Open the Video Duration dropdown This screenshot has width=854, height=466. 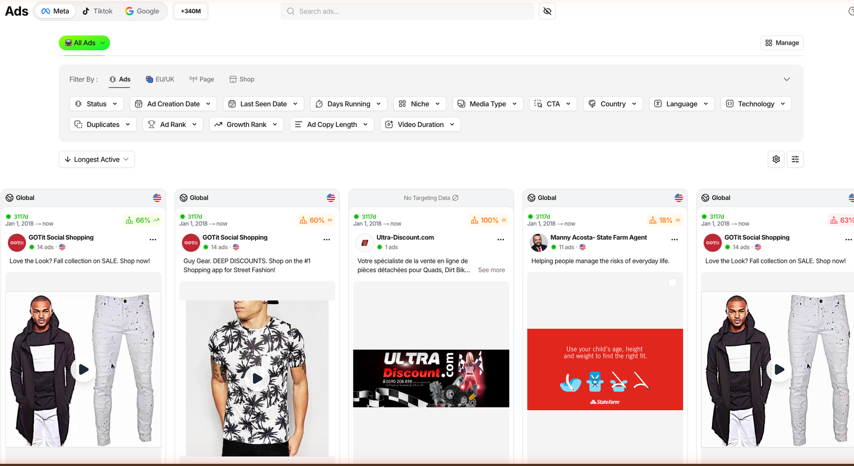tap(421, 124)
